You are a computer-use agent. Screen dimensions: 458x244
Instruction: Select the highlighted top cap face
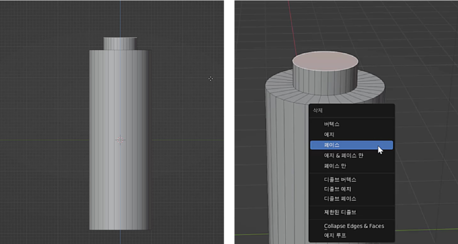click(325, 62)
